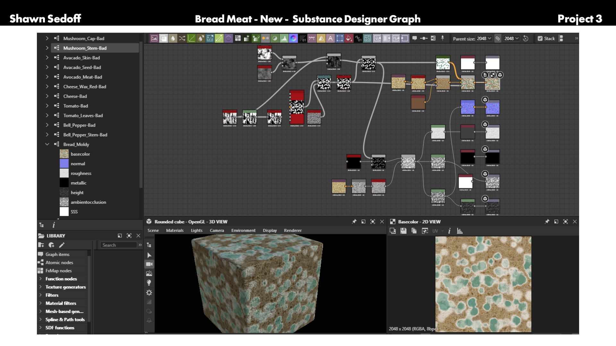Add an HSL node (rainbow circle icon)
Viewport: 616px width, 346px height.
click(x=293, y=38)
